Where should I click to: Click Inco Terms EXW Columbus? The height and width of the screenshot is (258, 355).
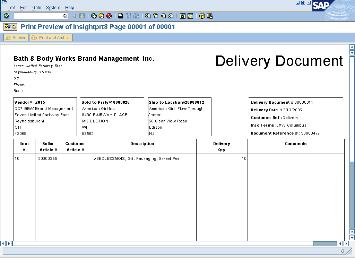click(x=278, y=125)
